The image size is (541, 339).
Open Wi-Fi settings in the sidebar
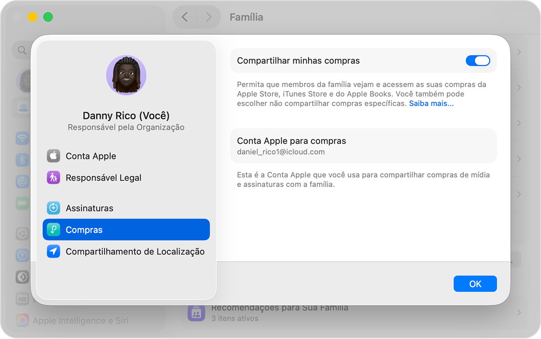point(23,138)
